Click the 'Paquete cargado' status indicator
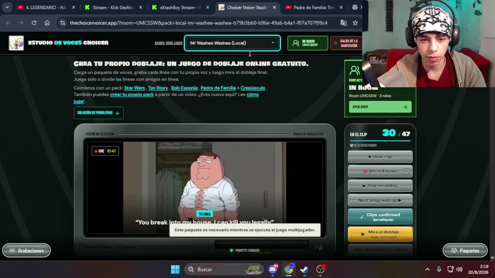This screenshot has height=278, width=495. pos(245,250)
